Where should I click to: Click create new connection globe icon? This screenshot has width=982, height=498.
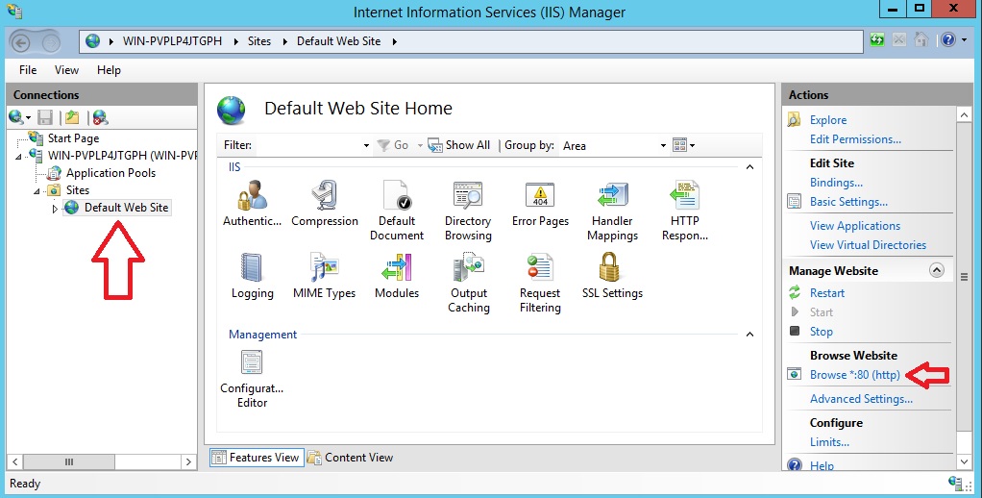tap(16, 117)
